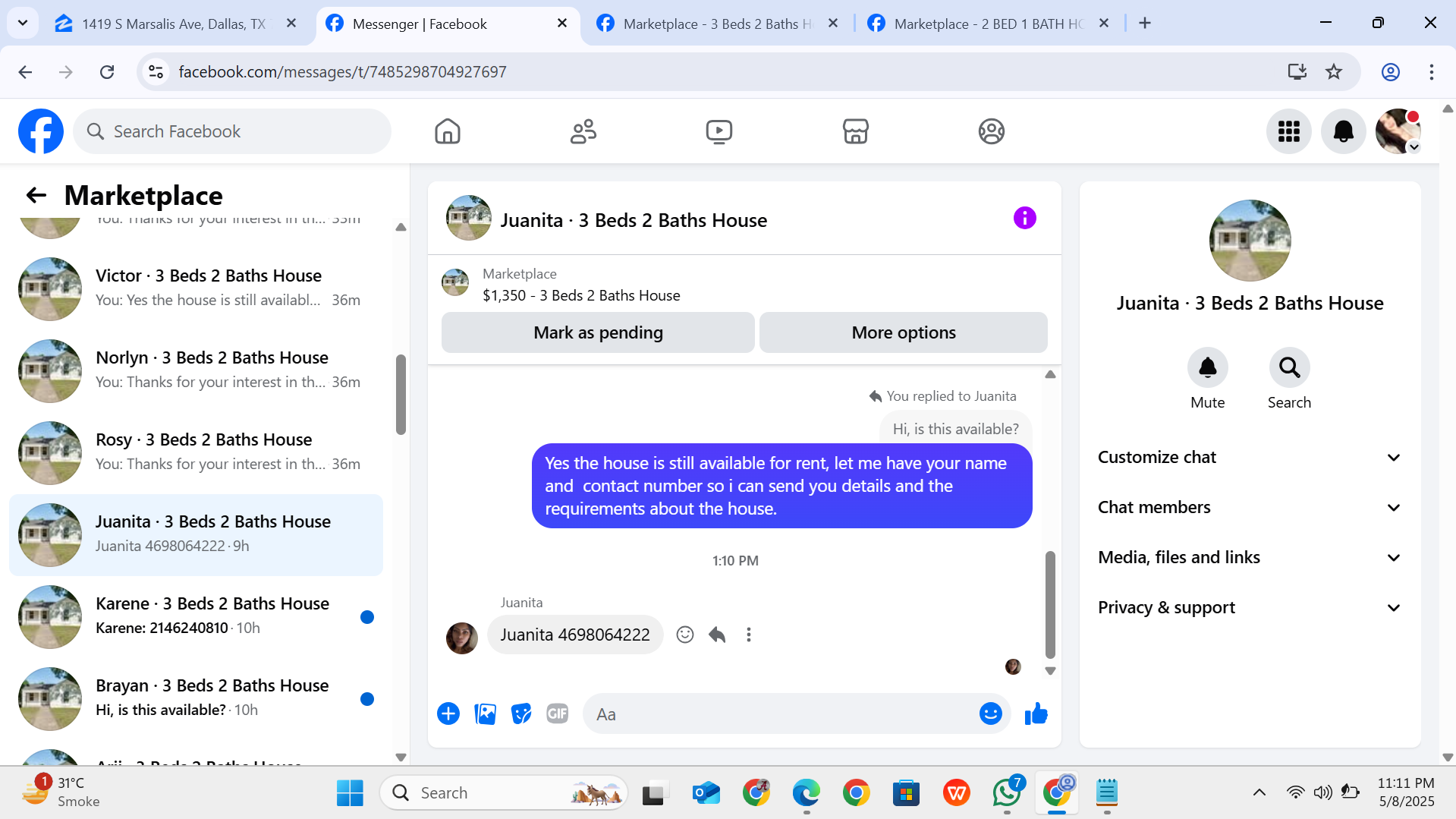Send a thumbs-up like
Screen dimensions: 1456x819
pyautogui.click(x=1036, y=713)
